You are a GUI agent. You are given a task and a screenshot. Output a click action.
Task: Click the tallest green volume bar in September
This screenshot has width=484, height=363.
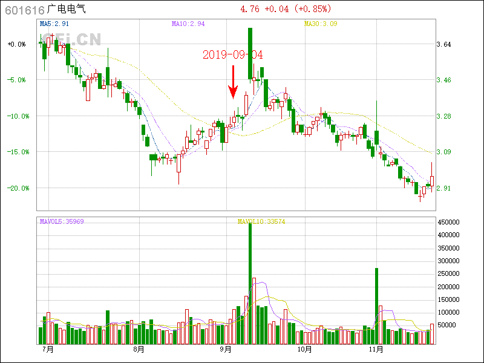(250, 284)
